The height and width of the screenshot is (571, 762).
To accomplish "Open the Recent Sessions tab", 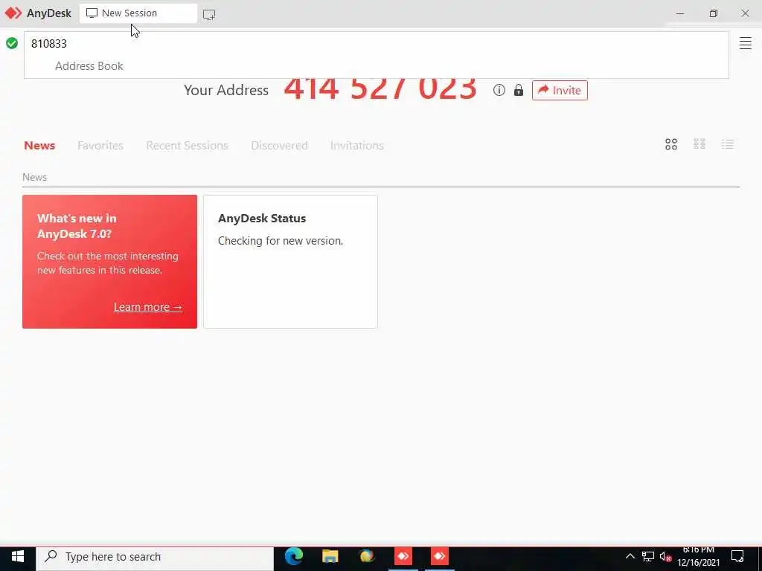I will coord(187,145).
